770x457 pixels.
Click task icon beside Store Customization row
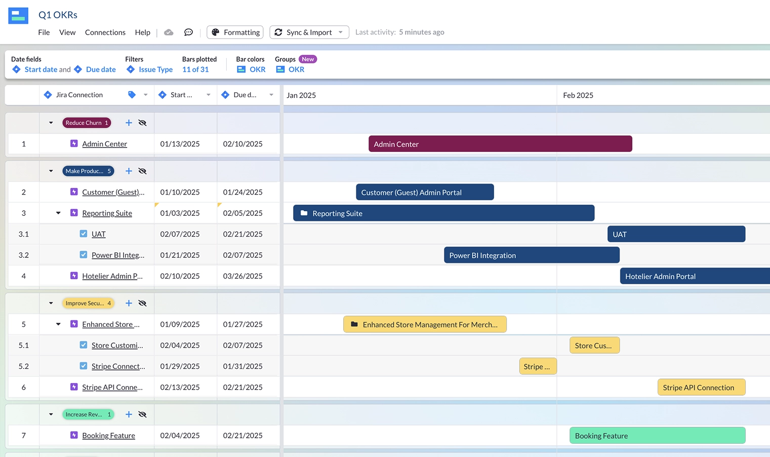coord(84,345)
